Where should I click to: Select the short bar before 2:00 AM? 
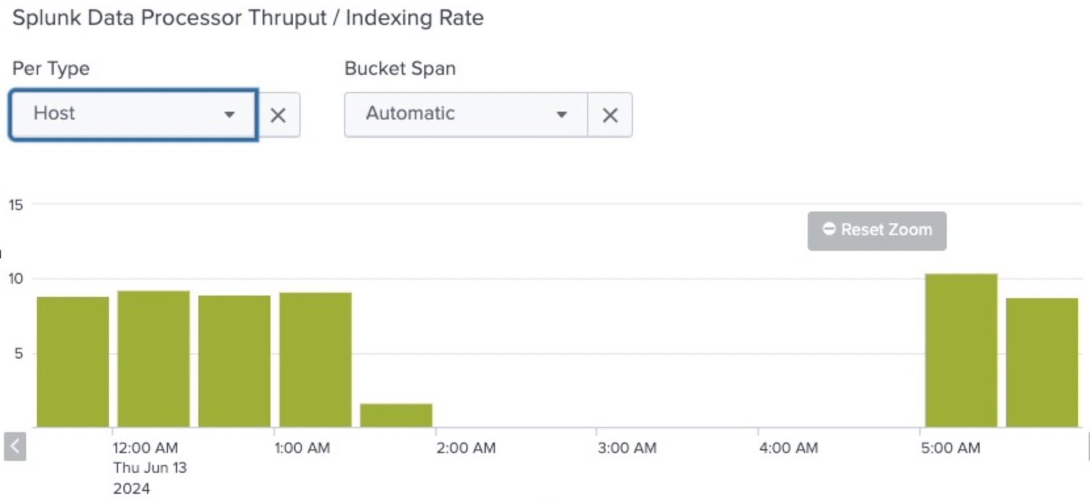point(396,415)
